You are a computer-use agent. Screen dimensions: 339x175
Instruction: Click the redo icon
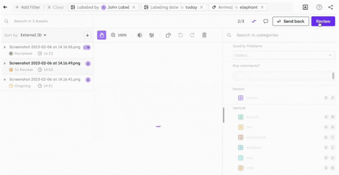click(192, 35)
